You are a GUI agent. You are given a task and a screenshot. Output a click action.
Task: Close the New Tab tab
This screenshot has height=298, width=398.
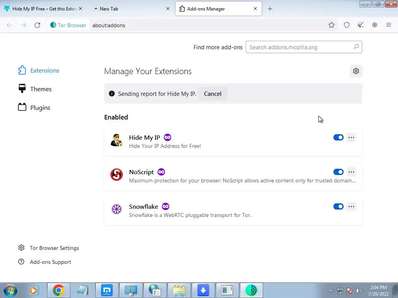[168, 9]
